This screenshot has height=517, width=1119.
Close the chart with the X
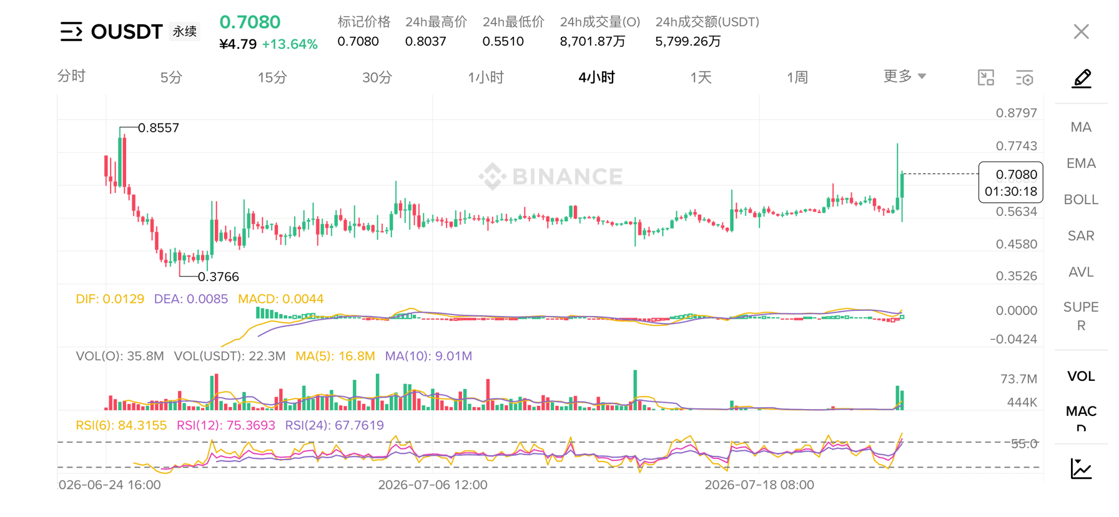pyautogui.click(x=1081, y=31)
